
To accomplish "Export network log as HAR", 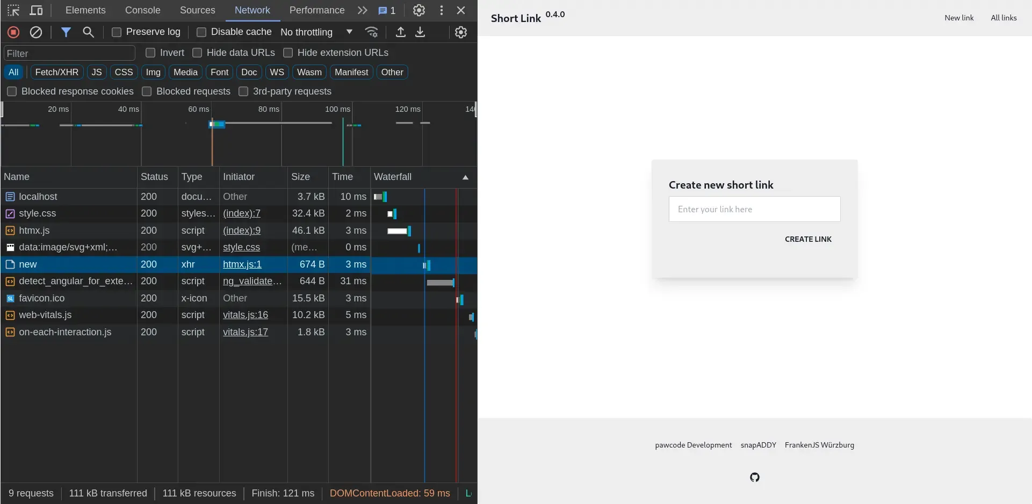I will pyautogui.click(x=421, y=32).
